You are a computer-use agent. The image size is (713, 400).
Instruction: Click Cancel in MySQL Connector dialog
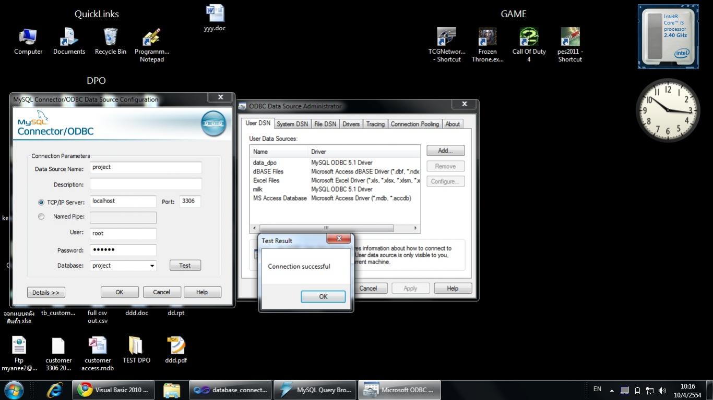pyautogui.click(x=162, y=292)
